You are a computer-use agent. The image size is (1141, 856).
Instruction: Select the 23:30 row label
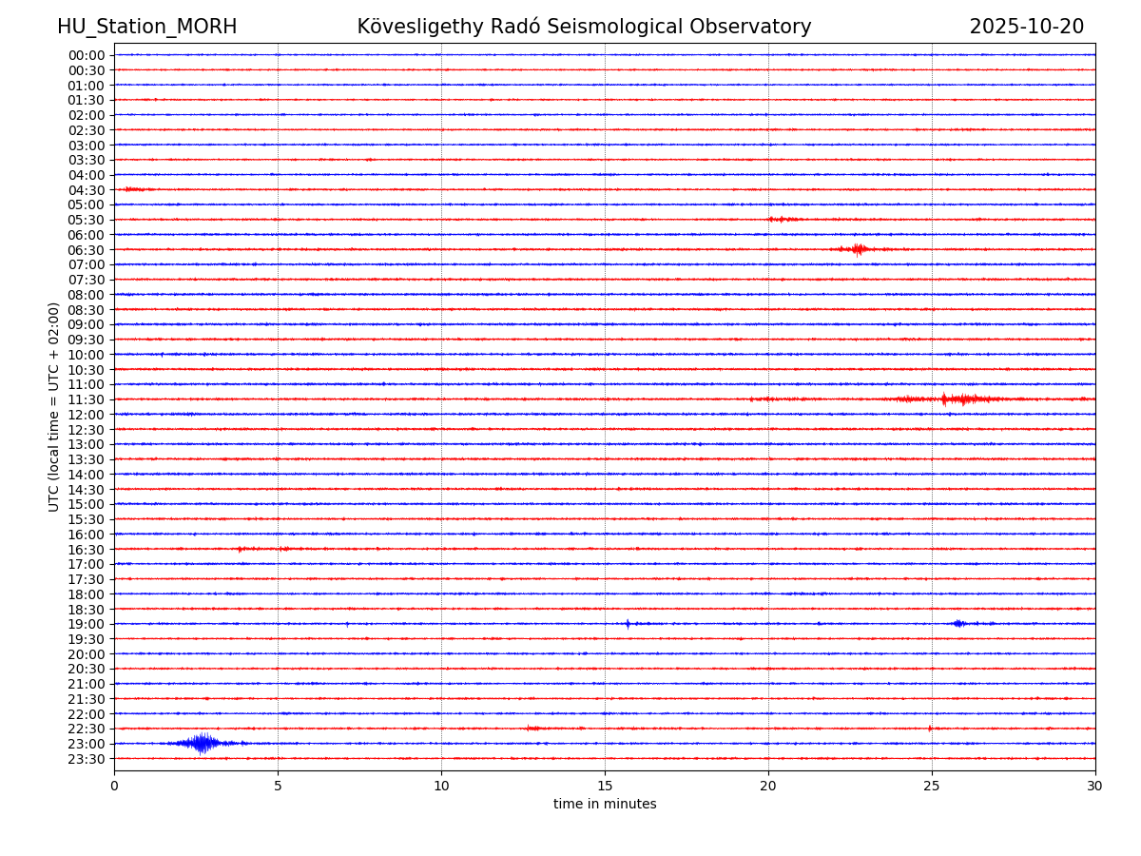(x=87, y=759)
